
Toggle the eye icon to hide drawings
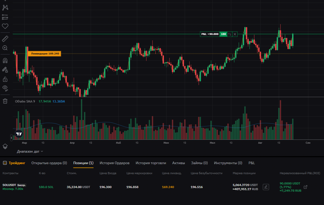pyautogui.click(x=5, y=88)
